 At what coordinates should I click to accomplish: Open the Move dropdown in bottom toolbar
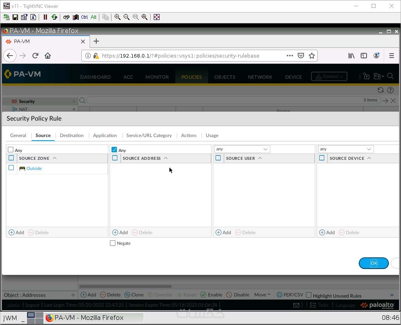click(x=262, y=295)
